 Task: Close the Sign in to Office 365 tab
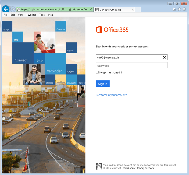coord(133,10)
